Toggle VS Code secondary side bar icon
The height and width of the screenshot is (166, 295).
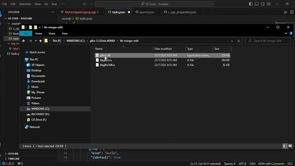coord(263,4)
